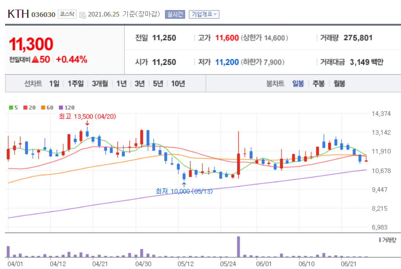Click the red up-triangle change icon
401x269 pixels.
(35, 59)
